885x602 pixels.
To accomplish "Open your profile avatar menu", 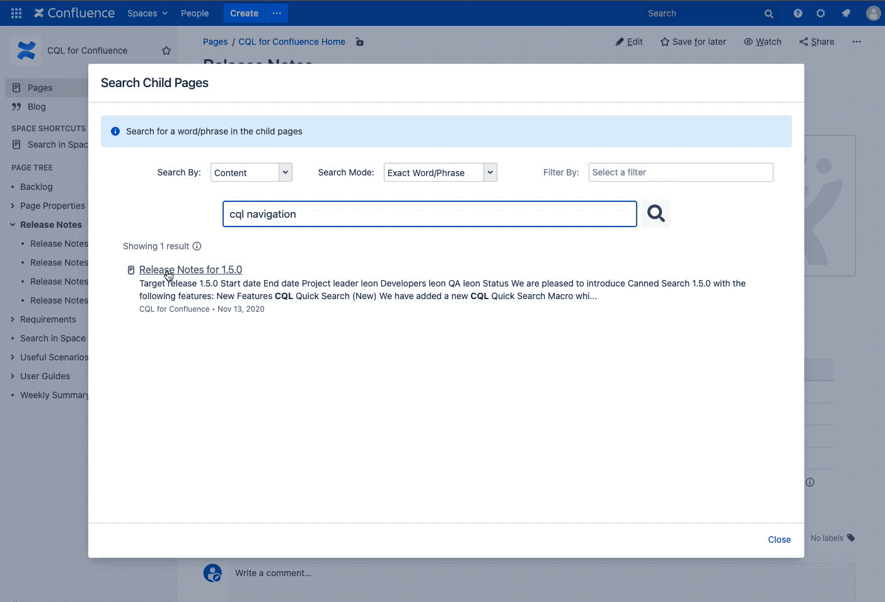I will 873,13.
